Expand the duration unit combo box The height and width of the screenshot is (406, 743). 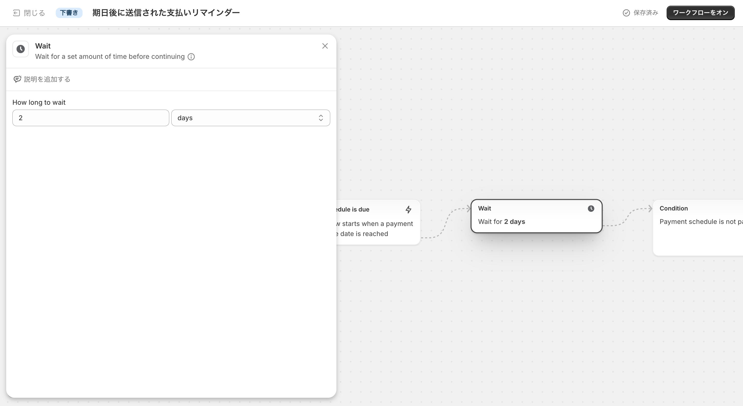coord(250,118)
